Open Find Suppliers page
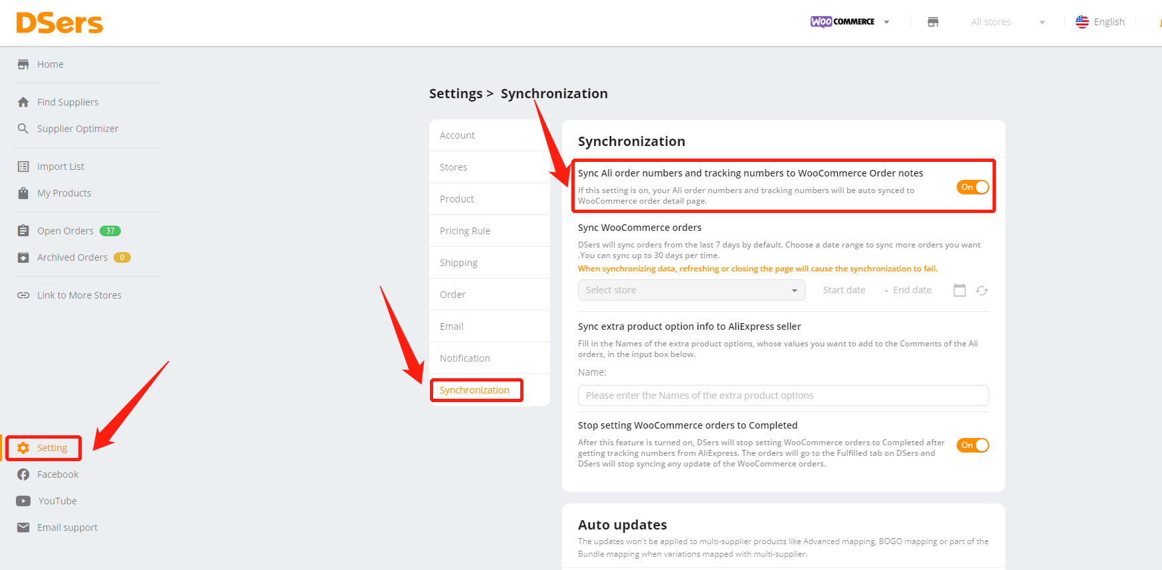The height and width of the screenshot is (570, 1162). (x=68, y=102)
